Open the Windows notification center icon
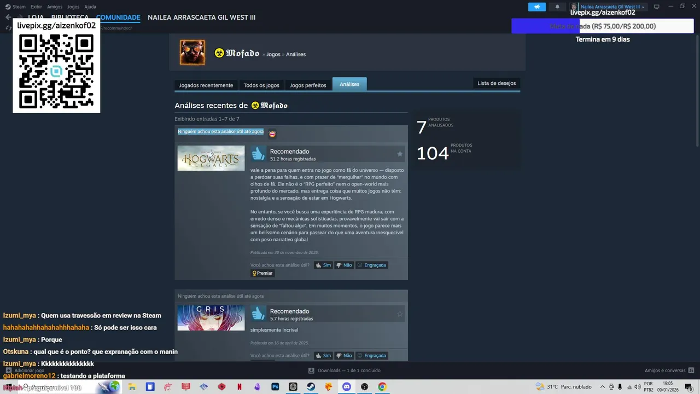700x394 pixels. point(689,387)
